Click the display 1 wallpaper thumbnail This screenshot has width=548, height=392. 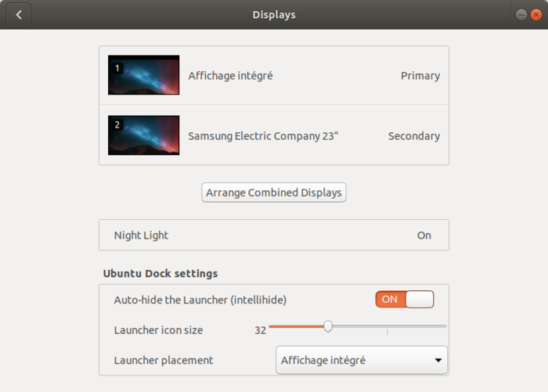tap(143, 75)
